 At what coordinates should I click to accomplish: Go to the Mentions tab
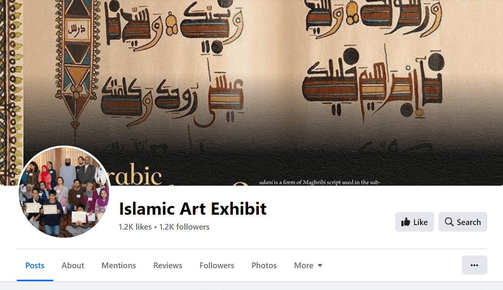click(x=118, y=265)
